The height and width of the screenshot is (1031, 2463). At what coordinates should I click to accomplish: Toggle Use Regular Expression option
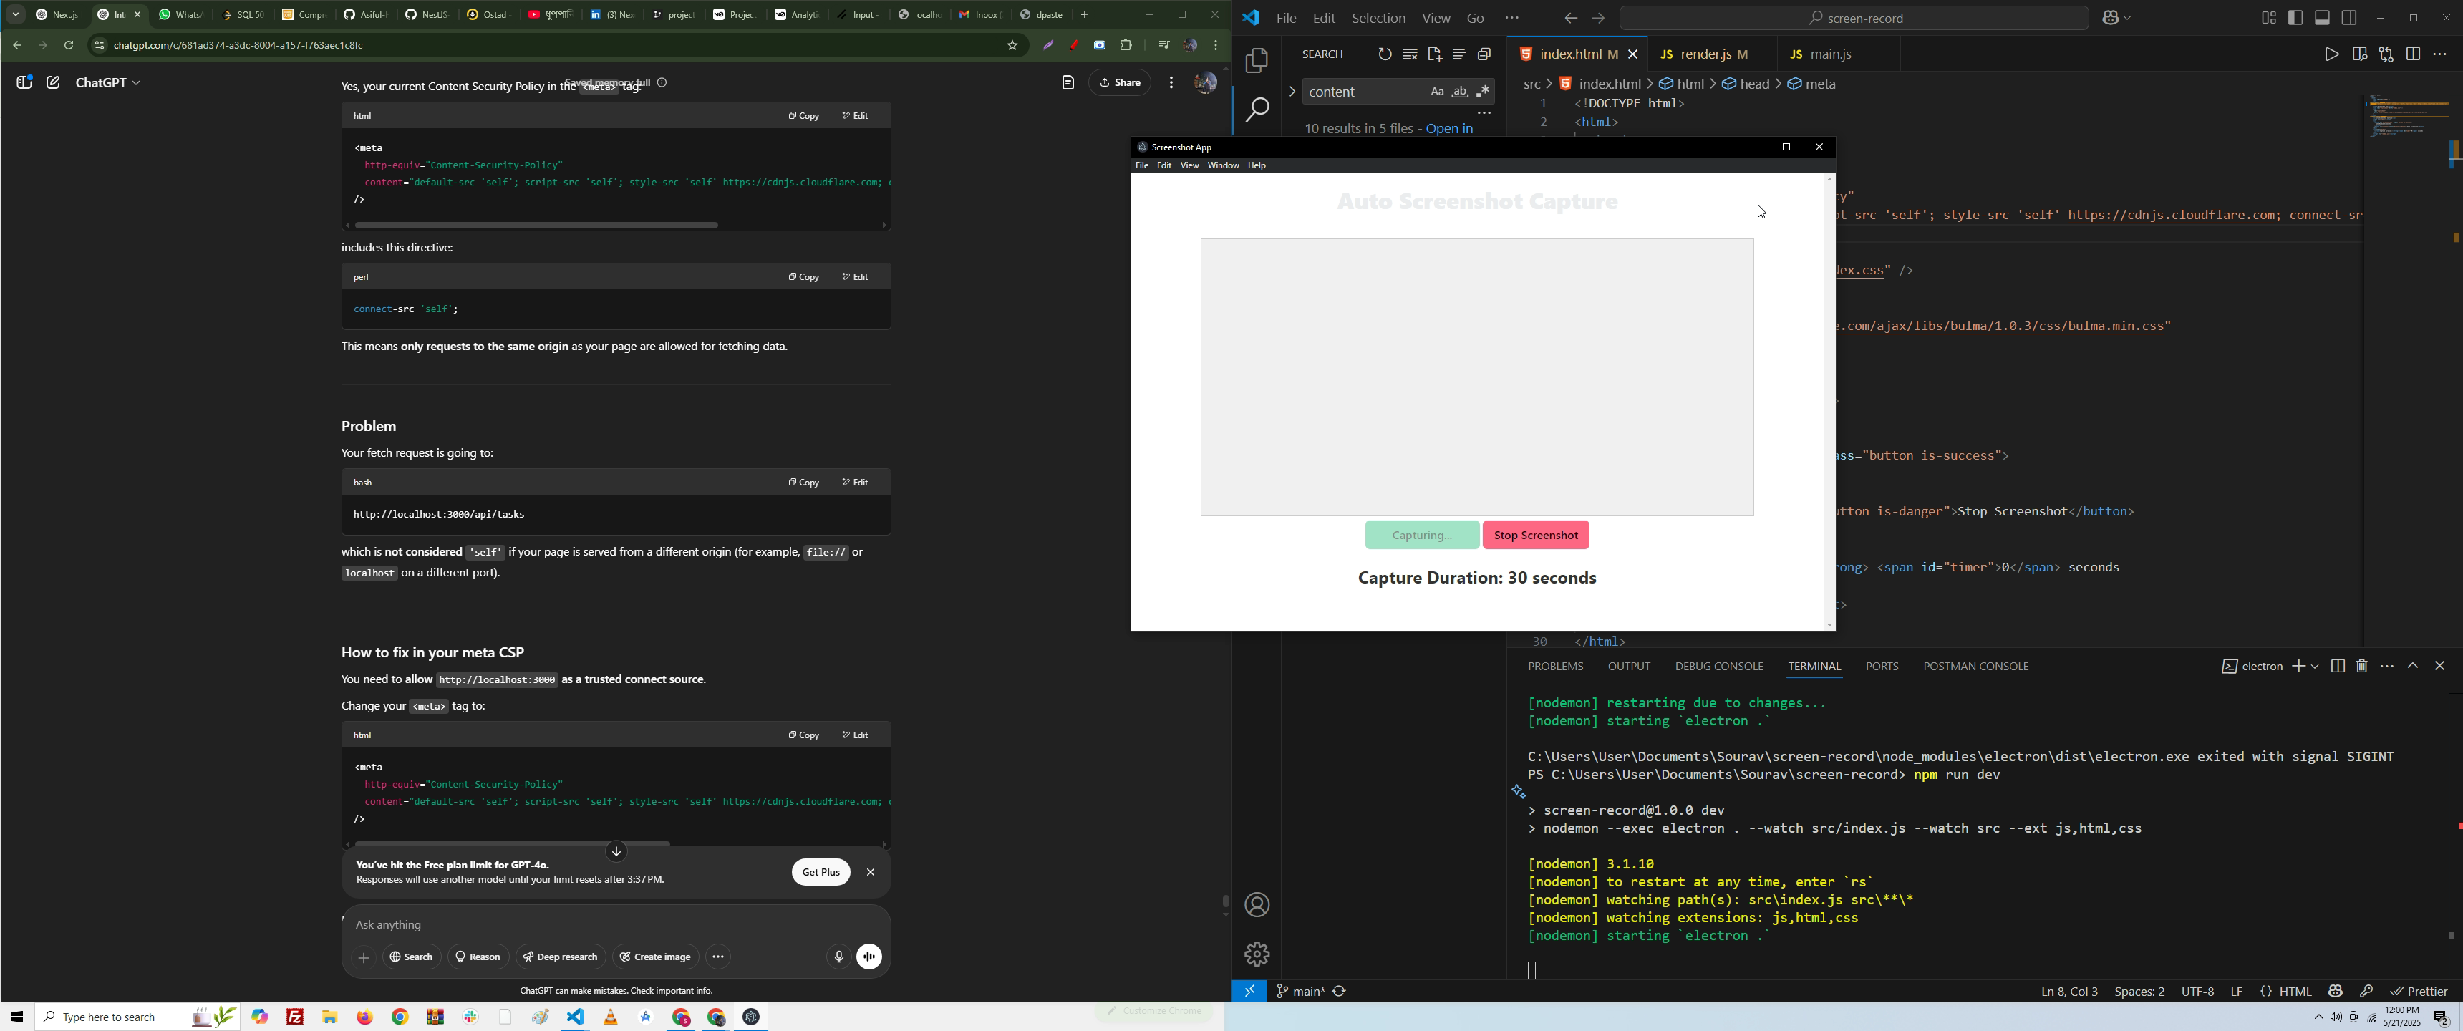1484,92
